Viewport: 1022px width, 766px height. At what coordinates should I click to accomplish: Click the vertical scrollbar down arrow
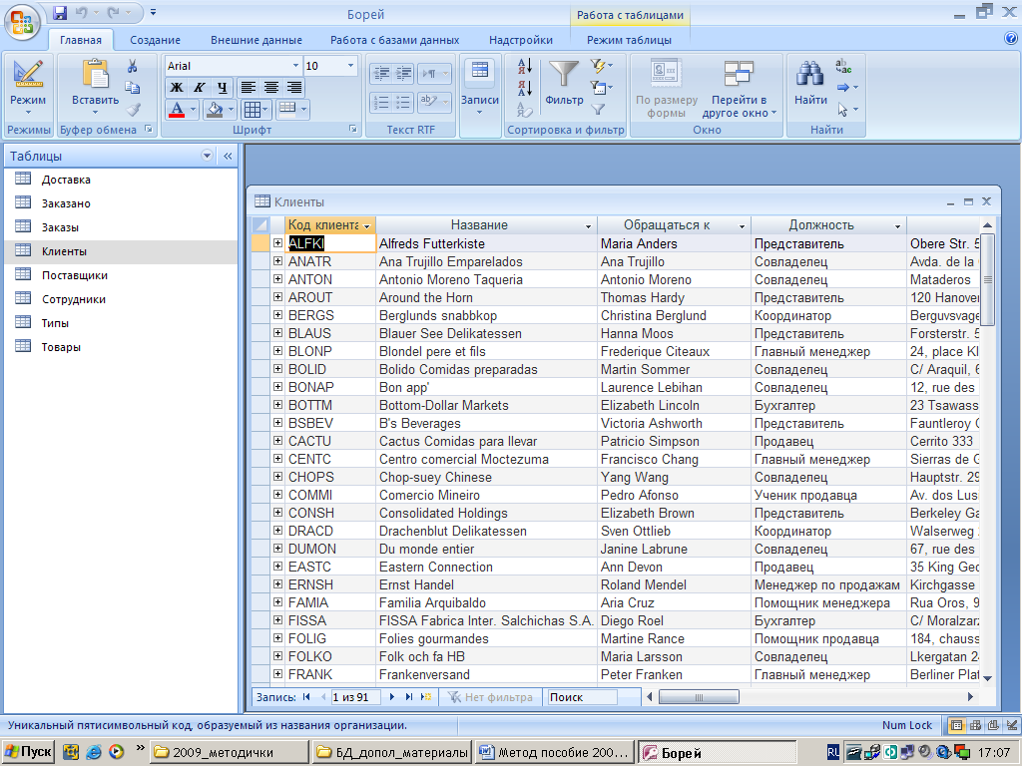[x=987, y=678]
